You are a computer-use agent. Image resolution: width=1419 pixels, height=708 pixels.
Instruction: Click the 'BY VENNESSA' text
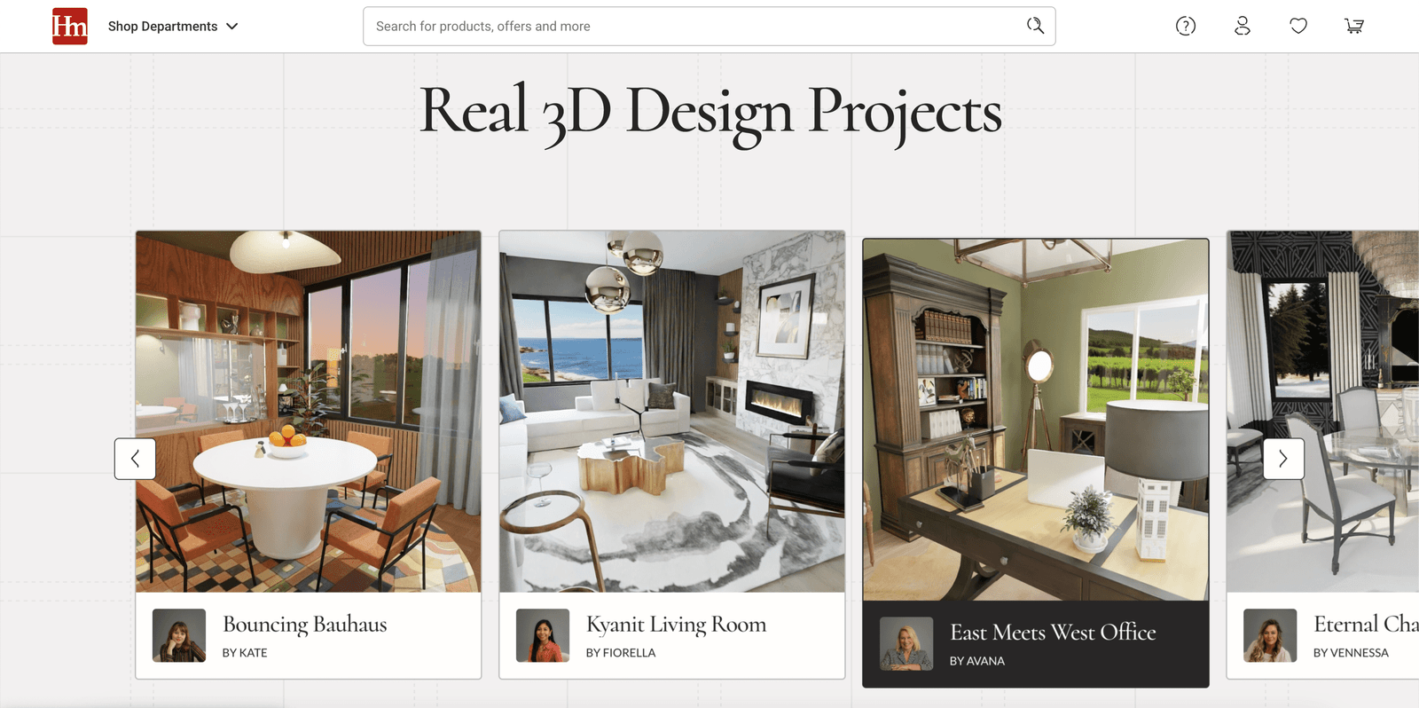[x=1351, y=653]
